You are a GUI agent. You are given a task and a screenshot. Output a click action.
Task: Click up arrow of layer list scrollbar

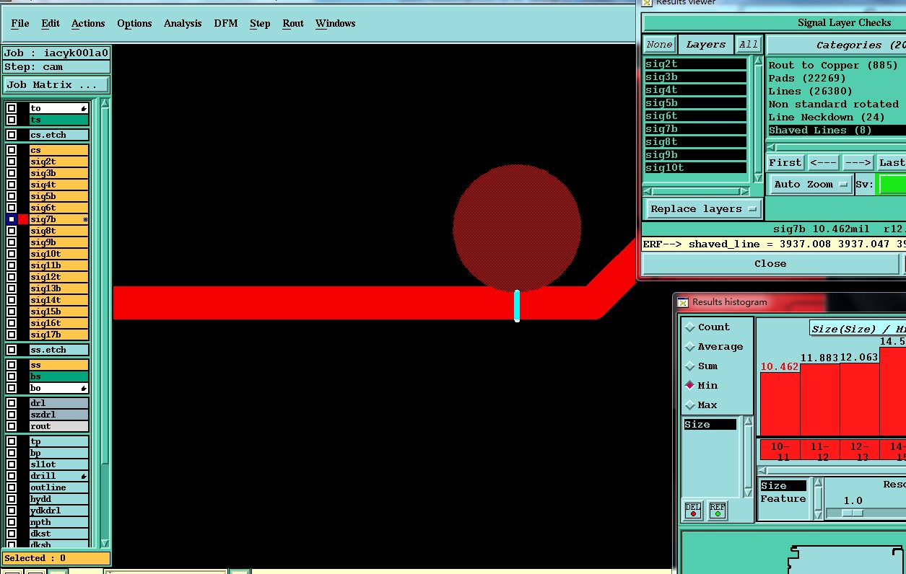105,104
